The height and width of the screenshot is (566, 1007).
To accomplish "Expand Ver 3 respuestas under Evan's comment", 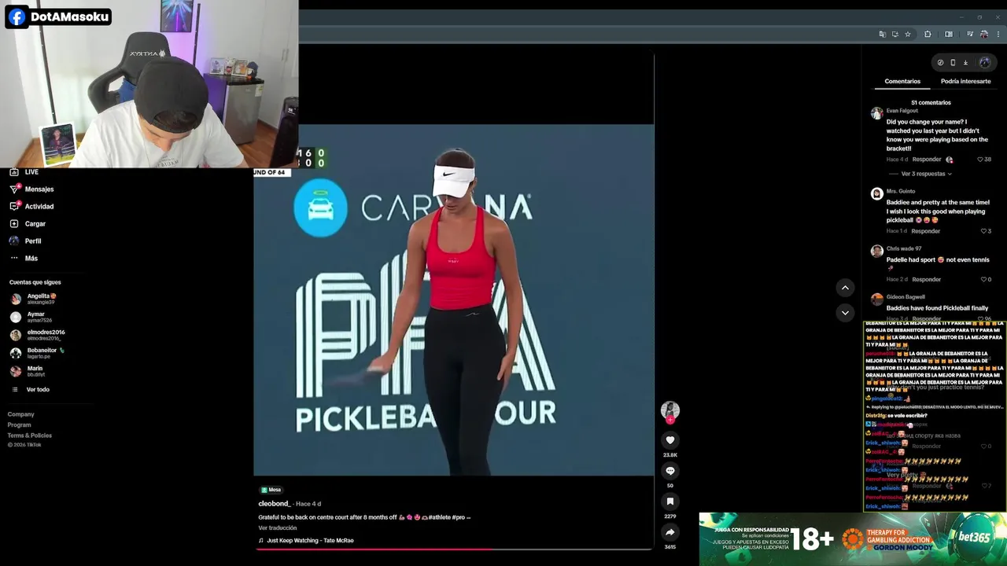I will coord(926,174).
